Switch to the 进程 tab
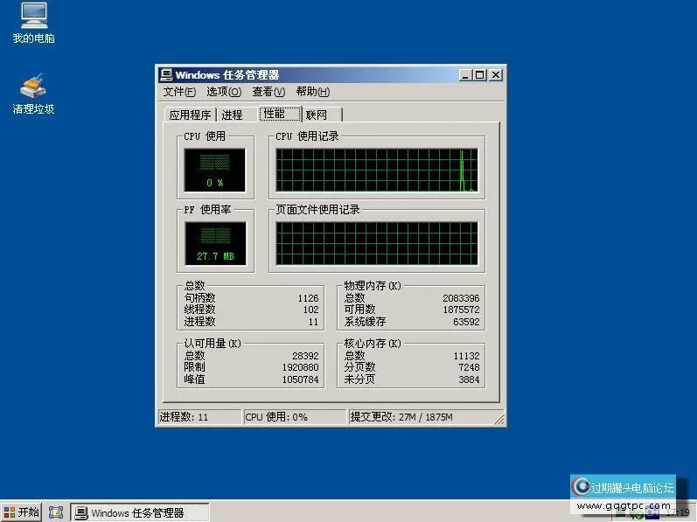This screenshot has height=522, width=697. [237, 115]
